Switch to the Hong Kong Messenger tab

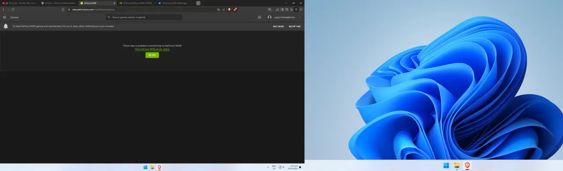175,3
